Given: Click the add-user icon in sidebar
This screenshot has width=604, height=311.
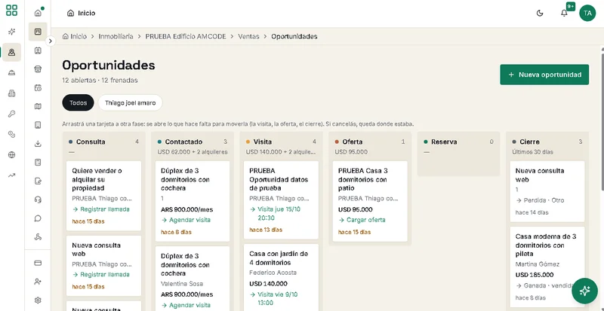Looking at the screenshot, I should [38, 282].
